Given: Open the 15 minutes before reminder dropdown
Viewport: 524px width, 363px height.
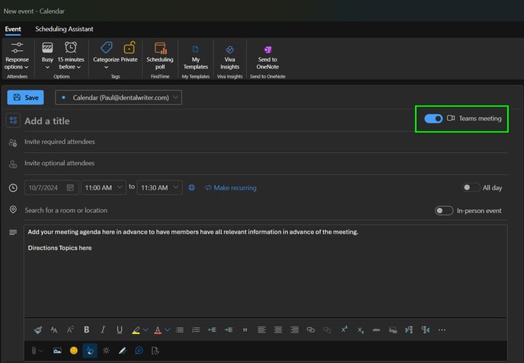Looking at the screenshot, I should 71,56.
